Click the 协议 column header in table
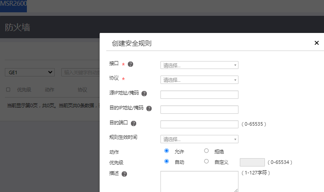 82,90
